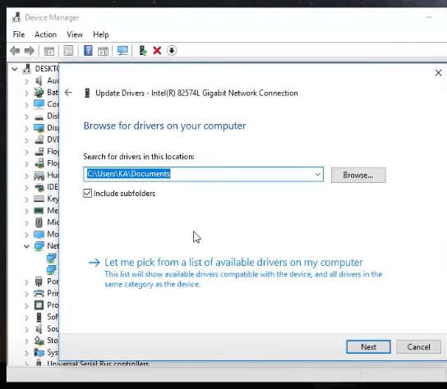
Task: Click the Scan for hardware changes monitor icon
Action: click(x=122, y=51)
